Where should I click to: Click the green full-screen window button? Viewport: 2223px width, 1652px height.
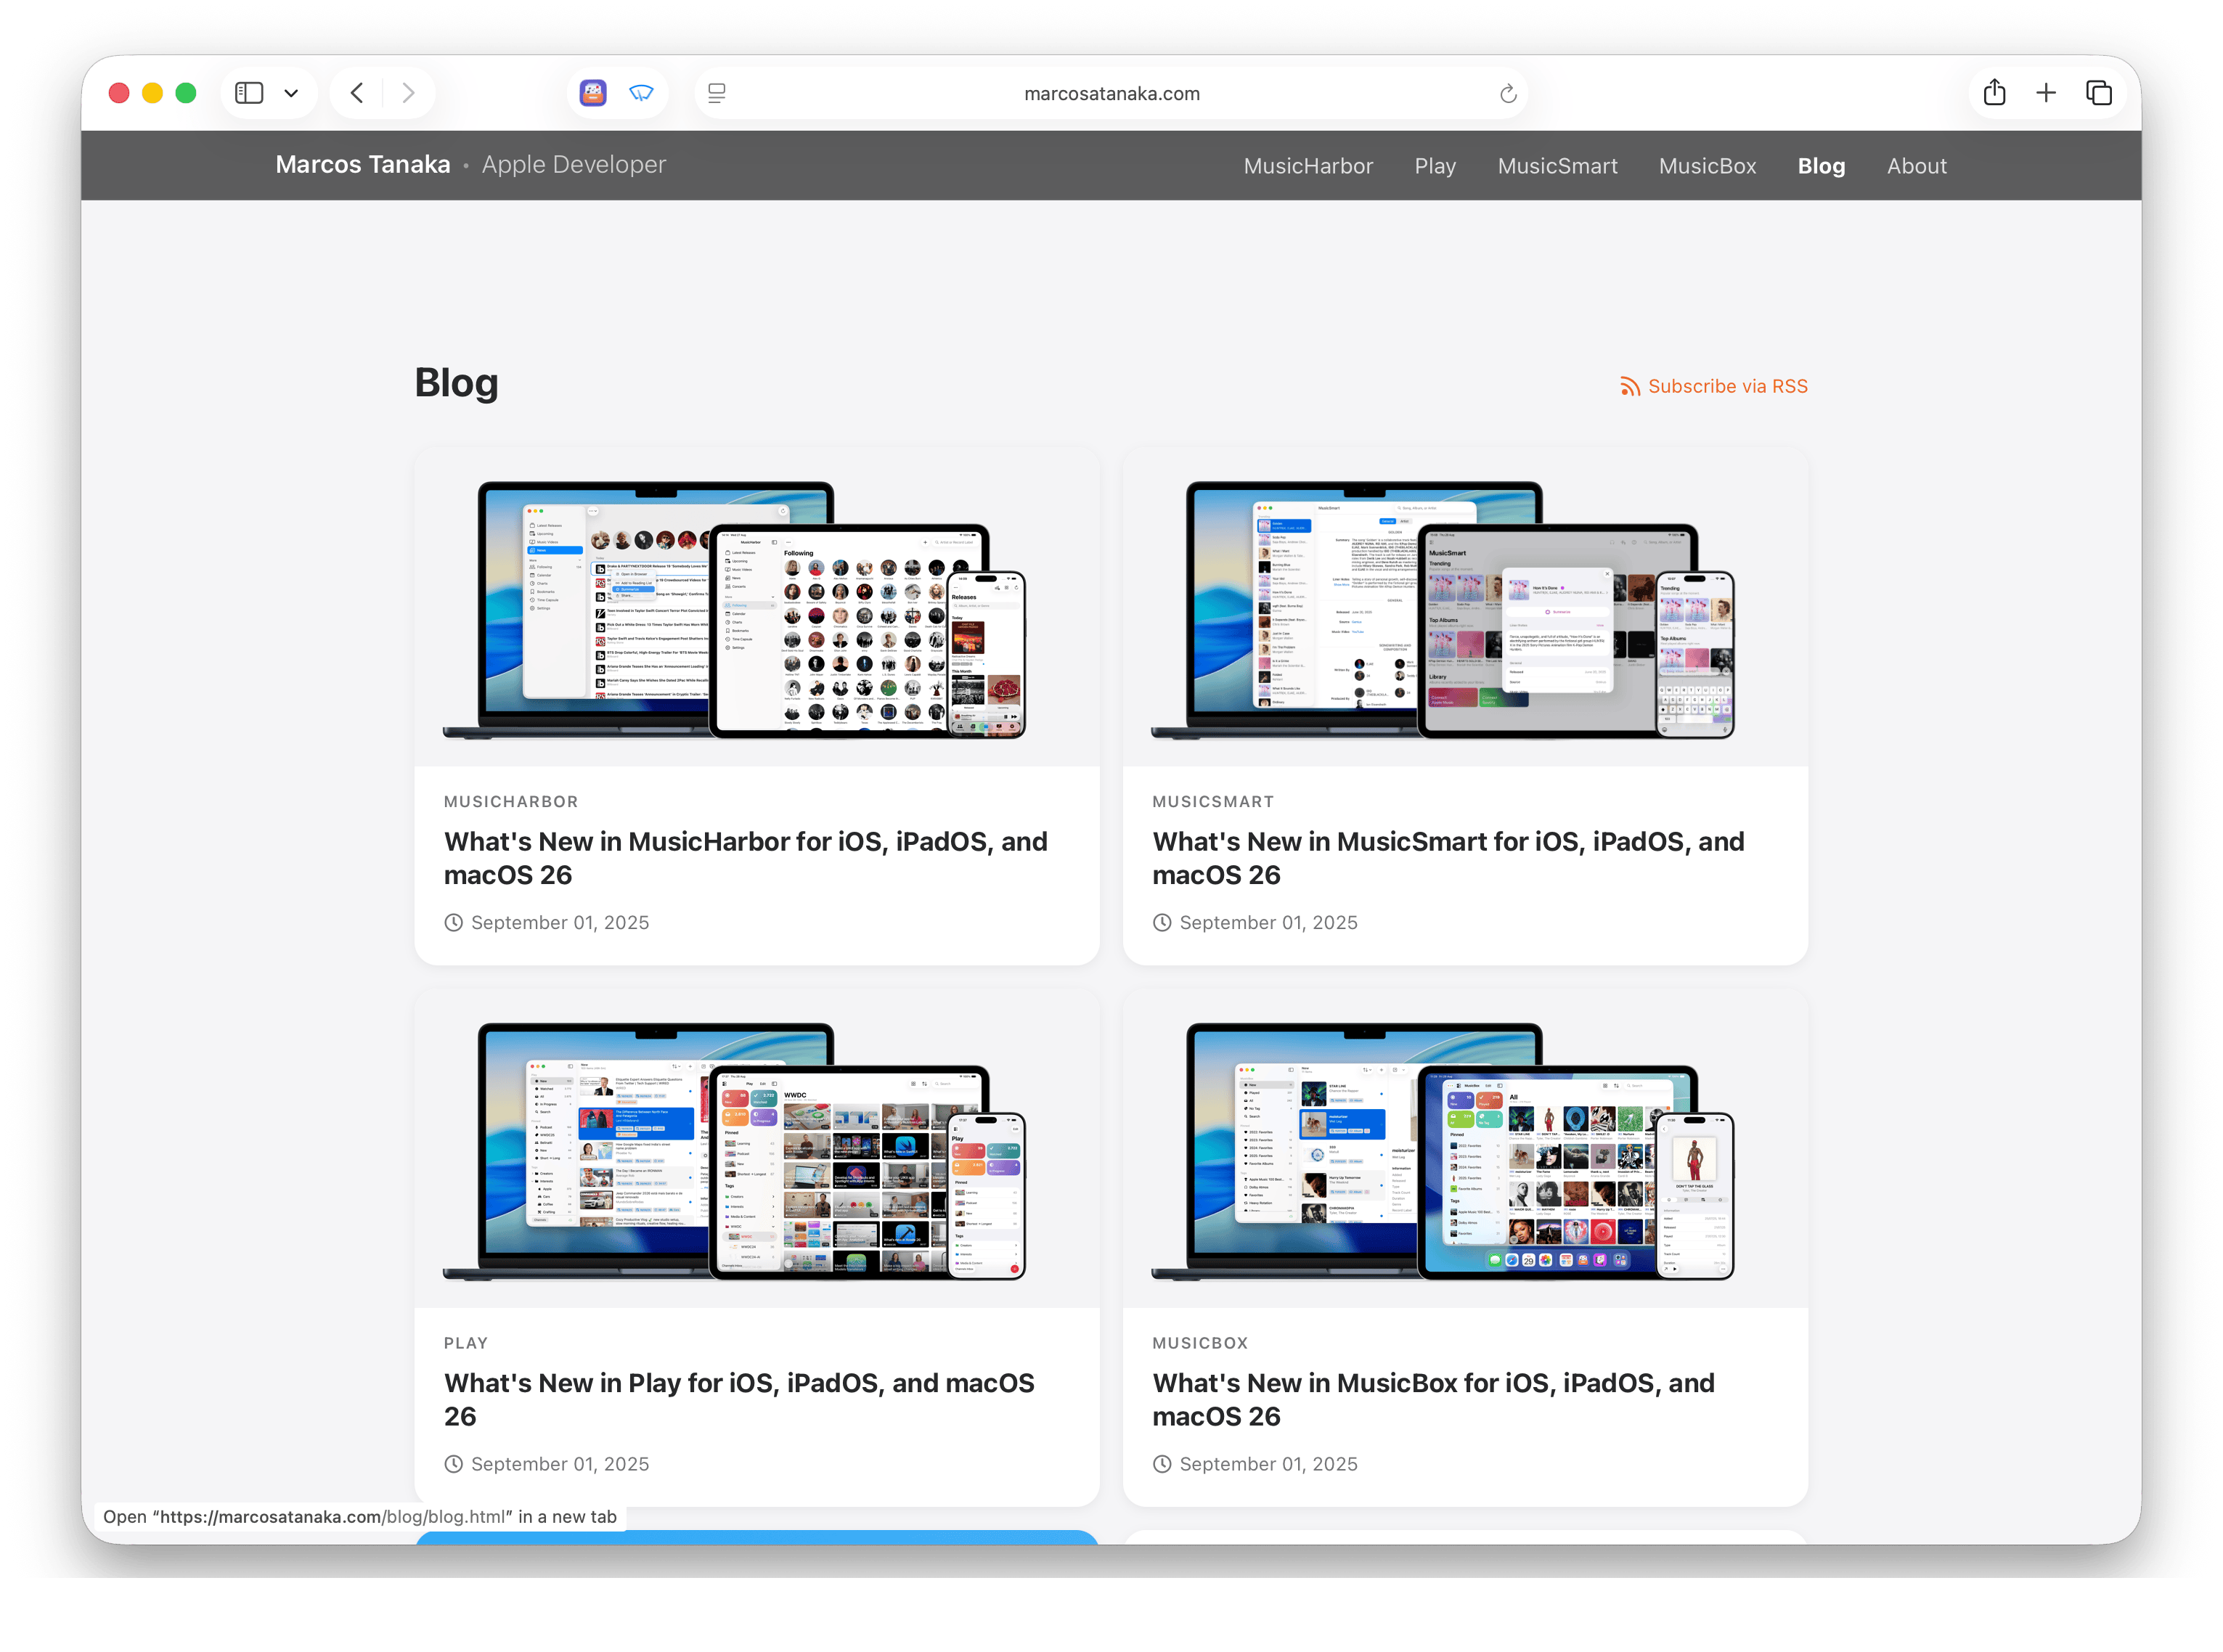click(186, 93)
